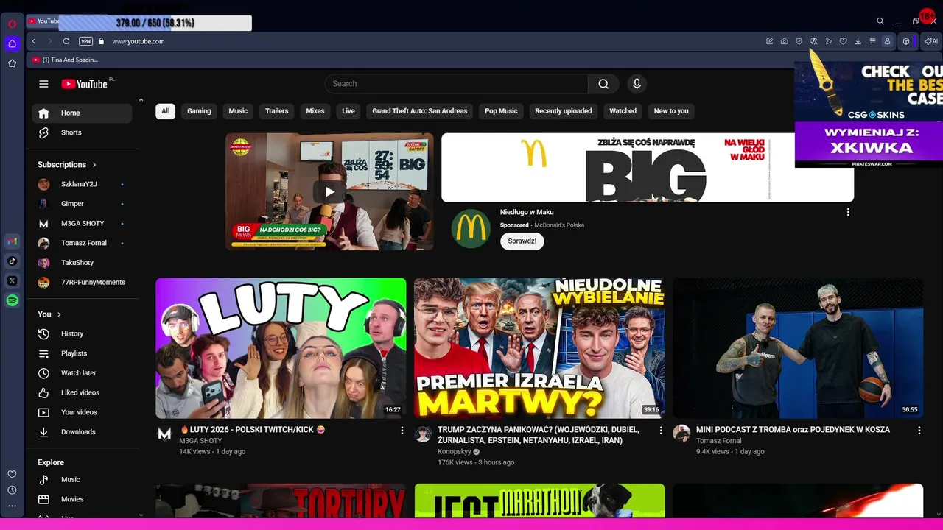Viewport: 943px width, 530px height.
Task: Click the YouTube search input field
Action: [457, 84]
